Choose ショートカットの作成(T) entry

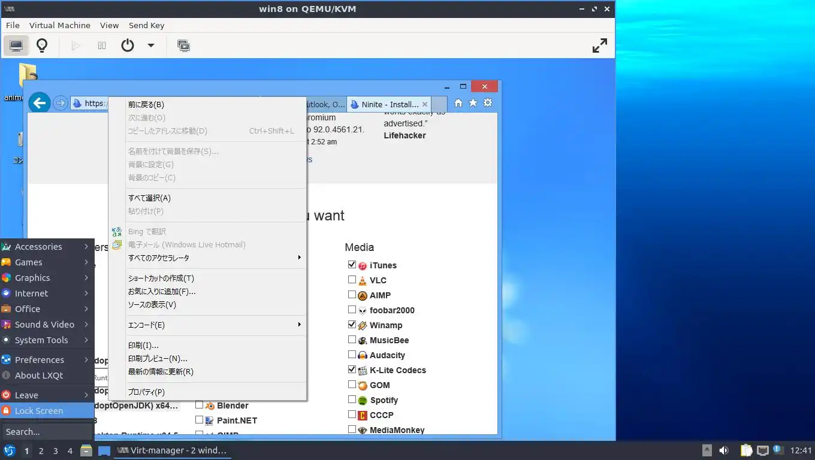207,279
